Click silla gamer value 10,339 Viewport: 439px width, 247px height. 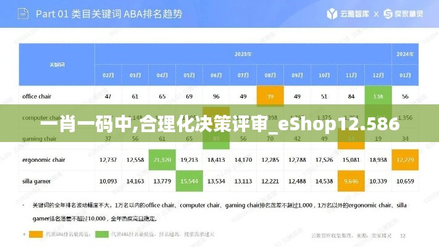click(x=378, y=181)
